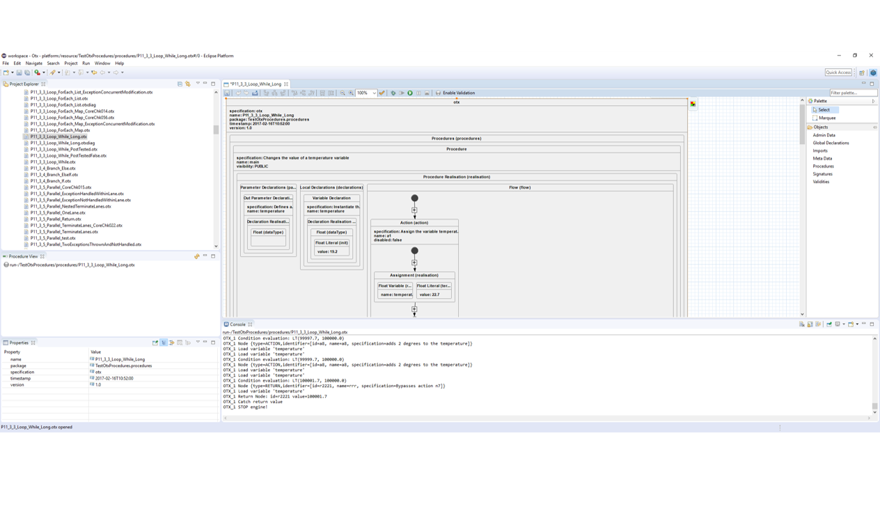This screenshot has height=511, width=880.
Task: Collapse the Palette with its arrow
Action: 874,101
